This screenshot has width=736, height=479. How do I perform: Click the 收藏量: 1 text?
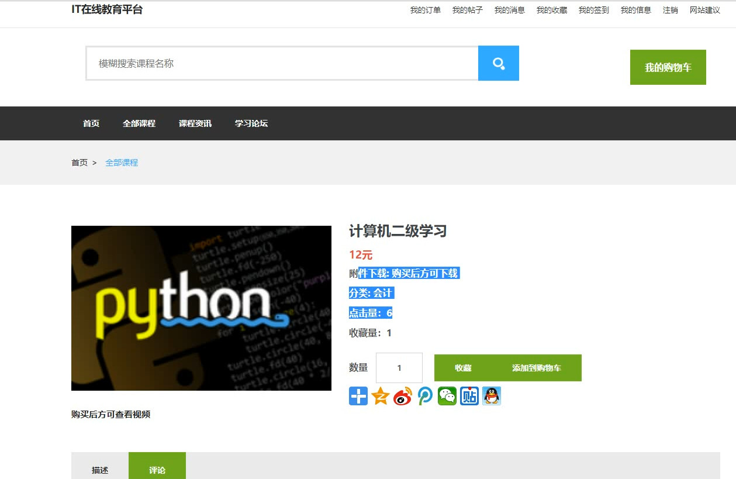click(x=370, y=333)
